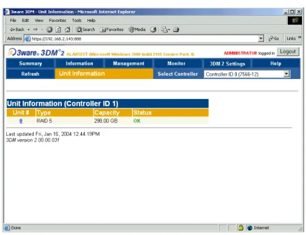
Task: Expand the Select Controller dropdown
Action: [x=286, y=74]
